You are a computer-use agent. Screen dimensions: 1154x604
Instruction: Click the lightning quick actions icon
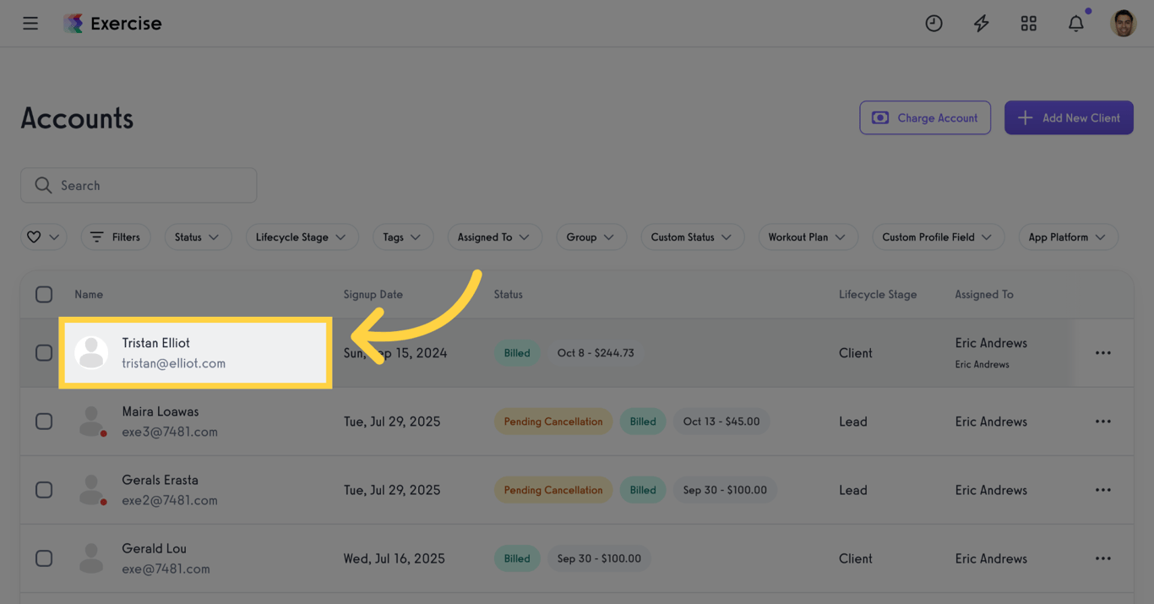[981, 23]
